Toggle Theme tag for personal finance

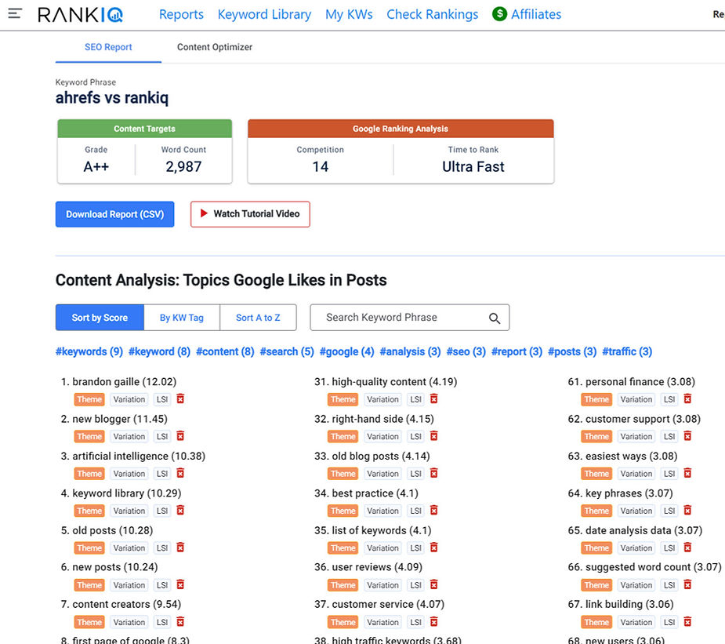tap(596, 399)
